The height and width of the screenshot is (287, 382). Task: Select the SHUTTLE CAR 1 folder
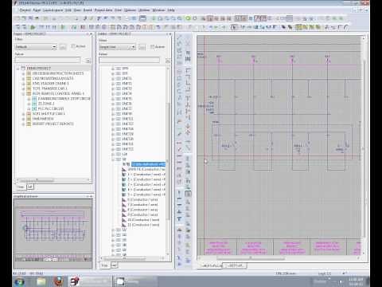click(49, 114)
